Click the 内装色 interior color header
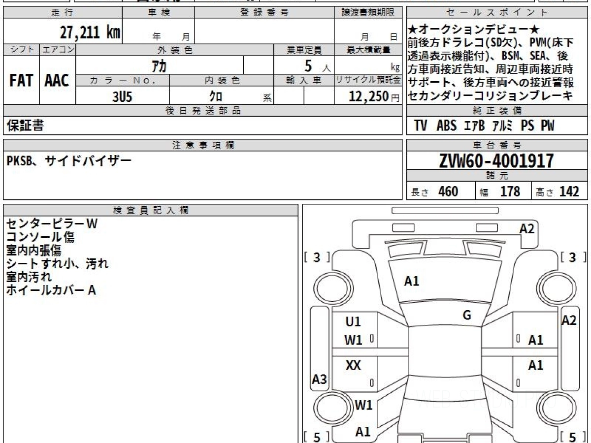Image resolution: width=591 pixels, height=443 pixels. [222, 80]
